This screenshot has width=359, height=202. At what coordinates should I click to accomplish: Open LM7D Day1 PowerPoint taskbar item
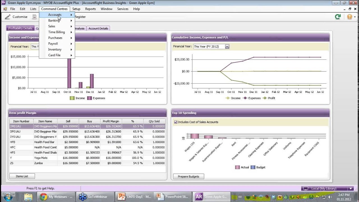pyautogui.click(x=135, y=197)
